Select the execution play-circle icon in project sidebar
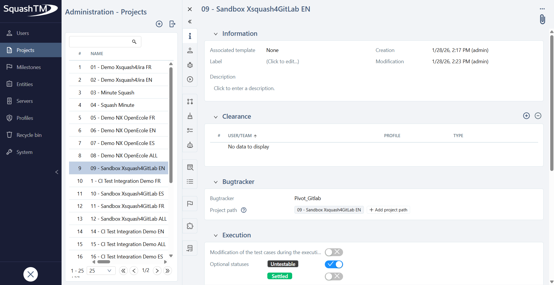The image size is (554, 285). [190, 79]
